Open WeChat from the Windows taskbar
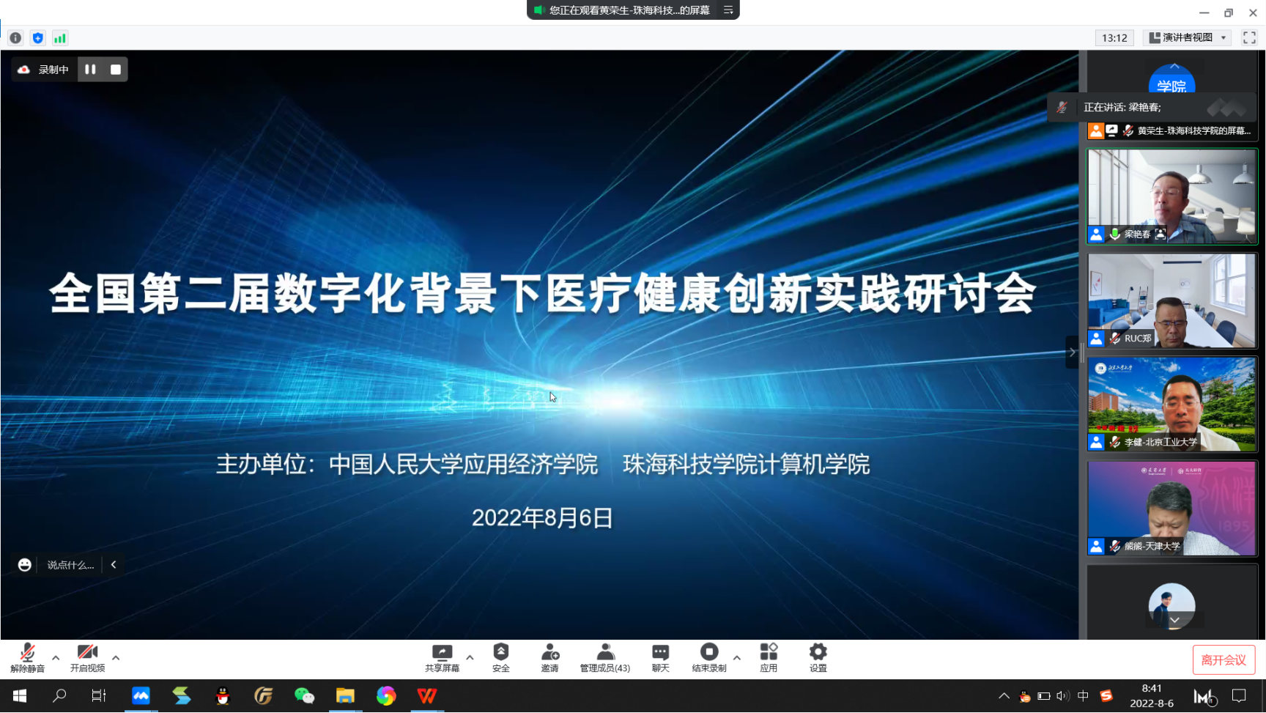 coord(304,695)
